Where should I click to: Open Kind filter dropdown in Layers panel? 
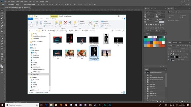172,46
